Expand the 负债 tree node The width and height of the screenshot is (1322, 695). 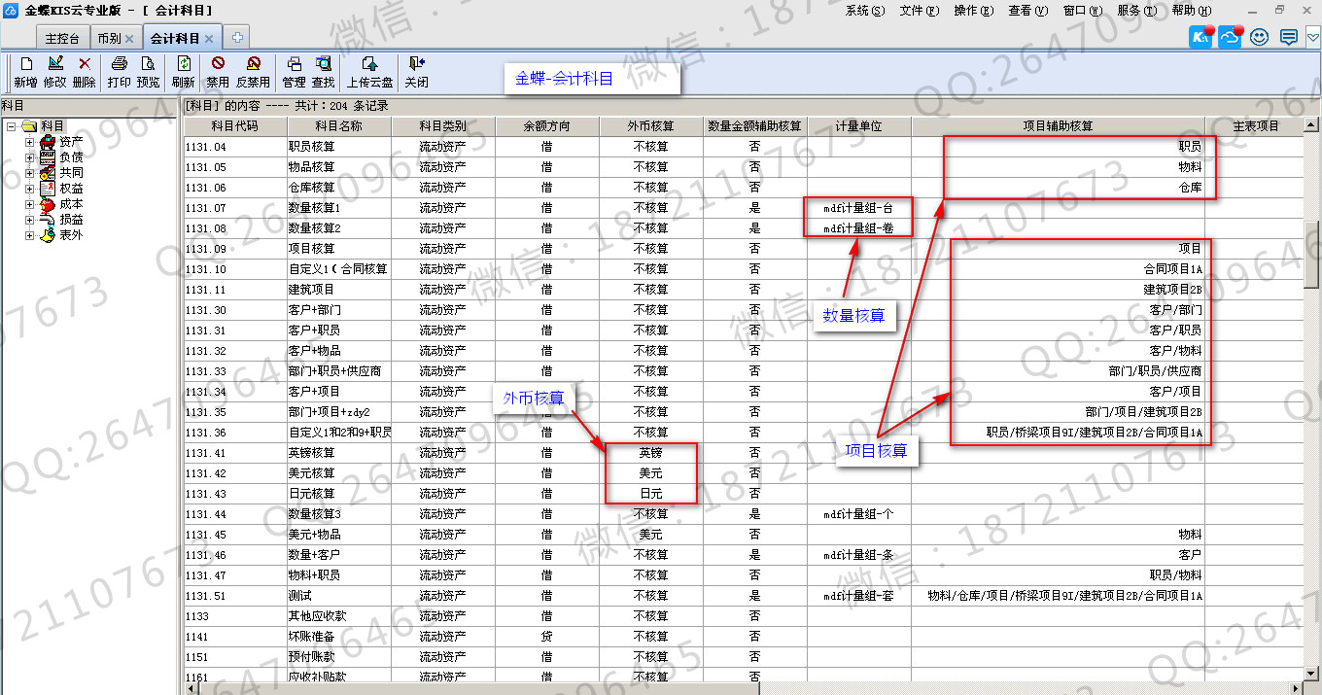coord(30,157)
